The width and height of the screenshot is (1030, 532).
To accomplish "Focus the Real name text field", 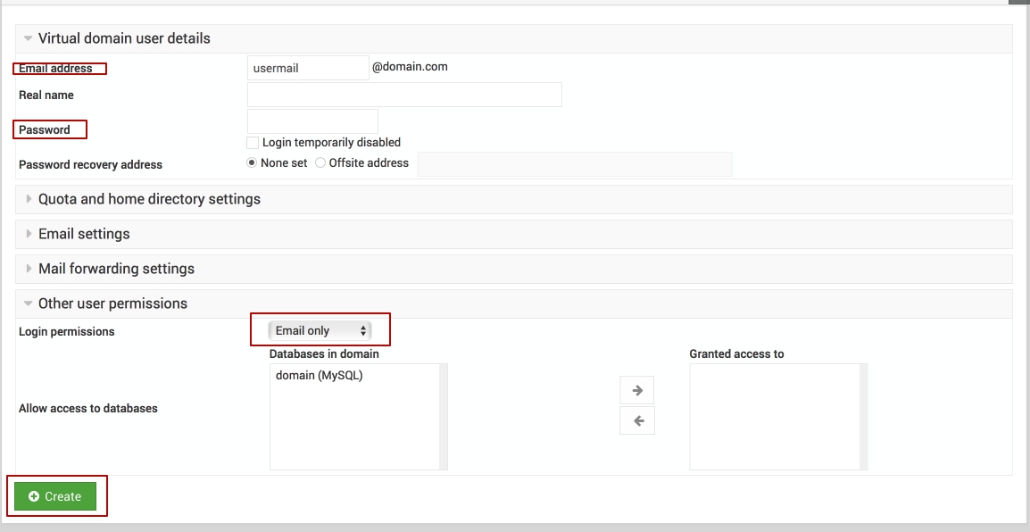I will coord(404,95).
